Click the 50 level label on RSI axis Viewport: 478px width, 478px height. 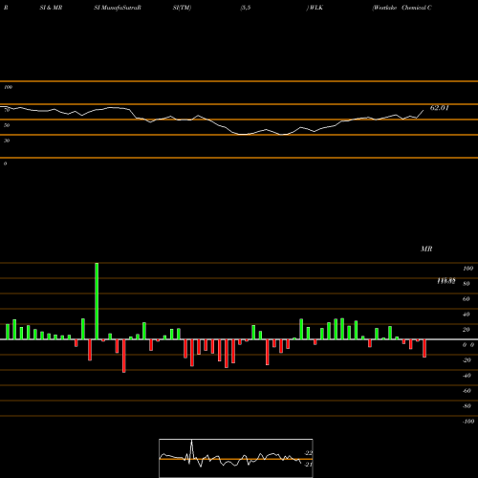[x=7, y=125]
